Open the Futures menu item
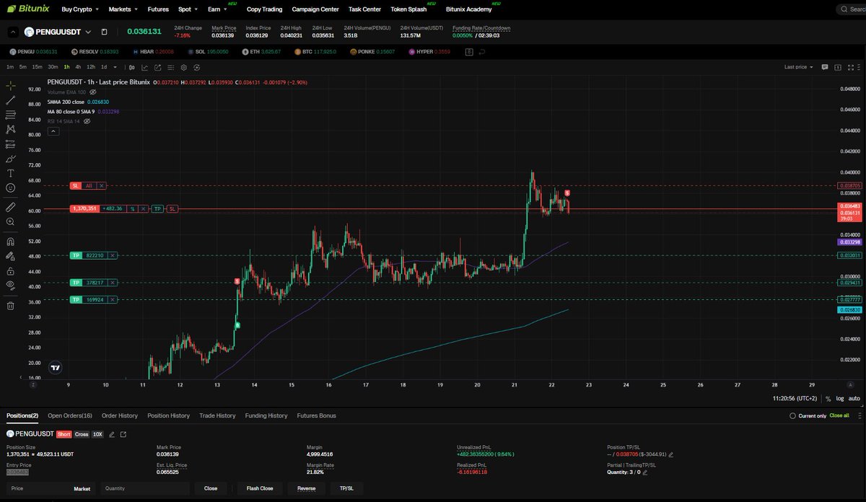Image resolution: width=866 pixels, height=502 pixels. (x=158, y=9)
